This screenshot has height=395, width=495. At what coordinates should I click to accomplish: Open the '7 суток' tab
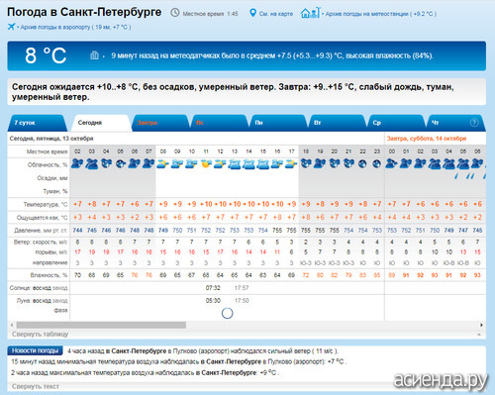pyautogui.click(x=37, y=123)
